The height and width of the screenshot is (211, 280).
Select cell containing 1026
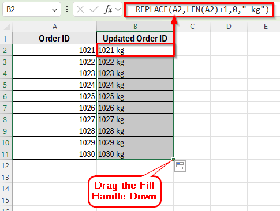tap(54, 108)
